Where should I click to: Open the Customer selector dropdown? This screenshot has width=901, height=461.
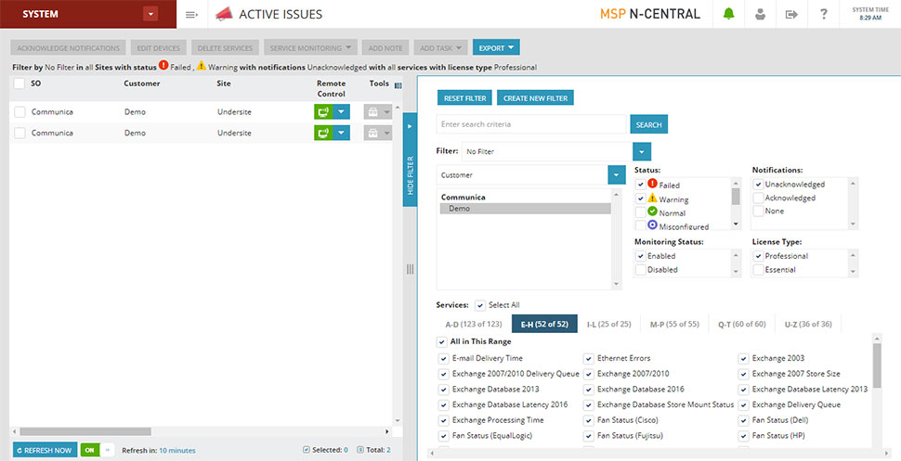point(617,175)
